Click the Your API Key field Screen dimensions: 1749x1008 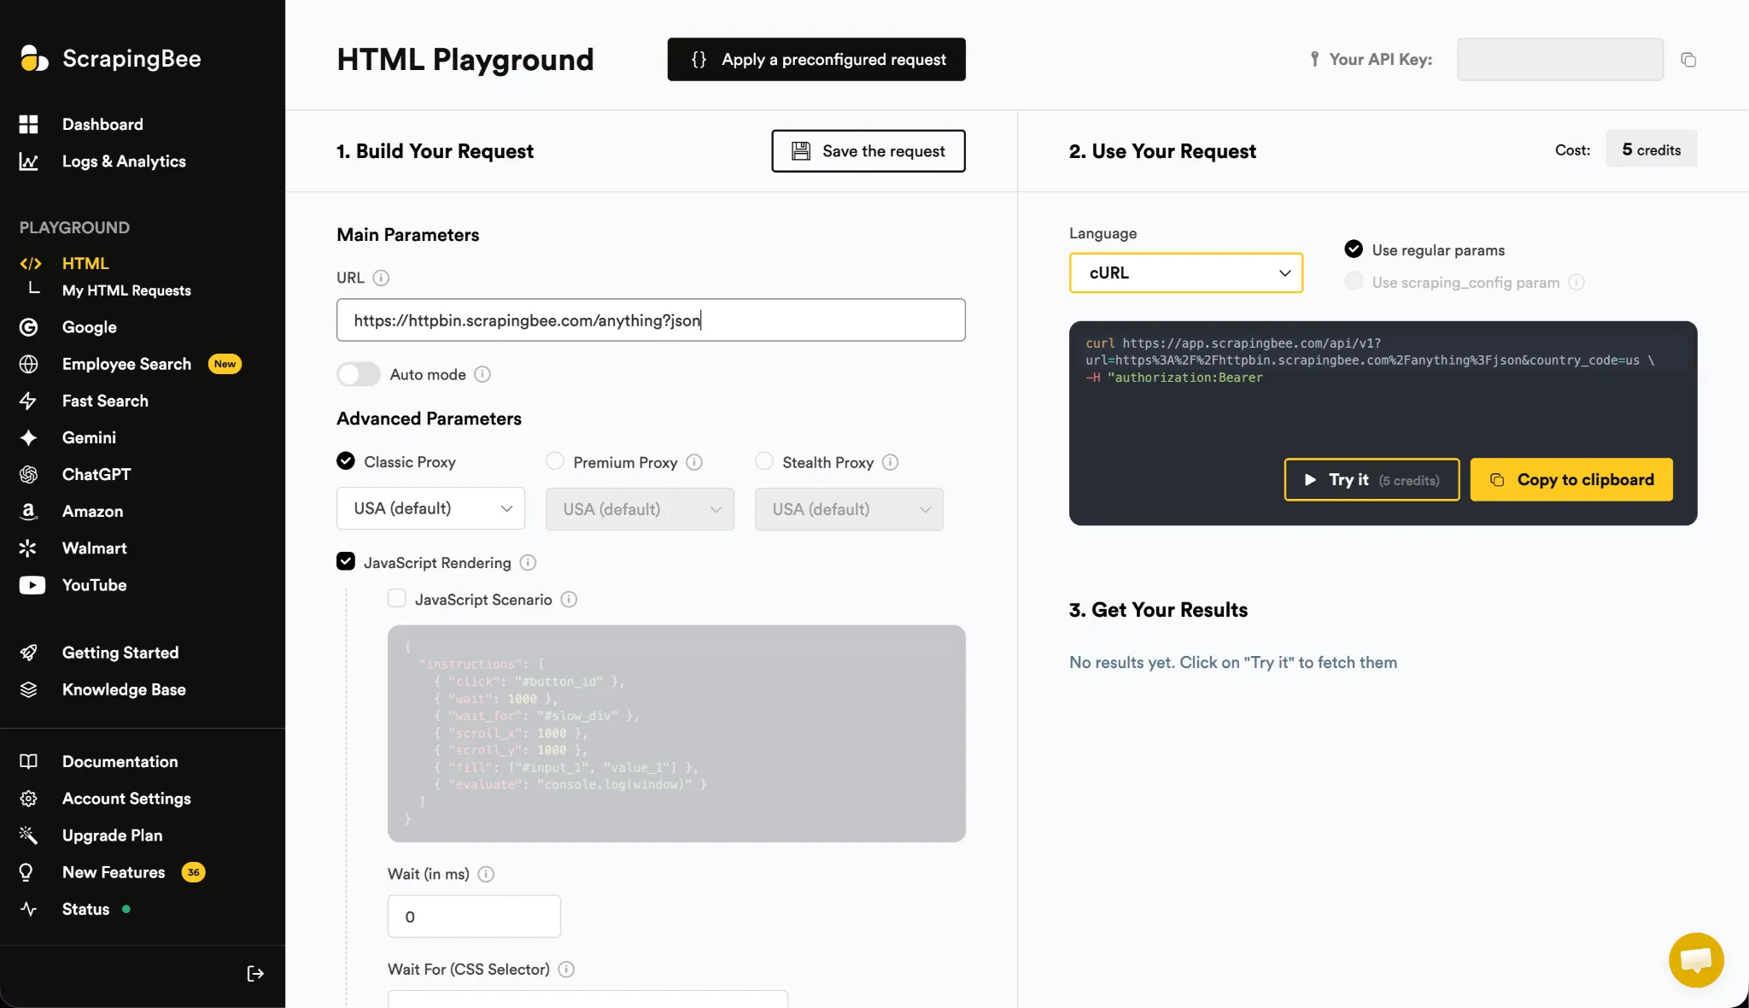pyautogui.click(x=1560, y=60)
